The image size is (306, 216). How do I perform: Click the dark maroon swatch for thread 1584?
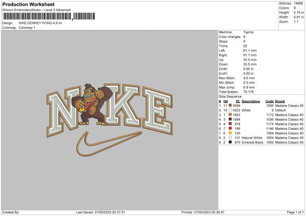[x=230, y=119]
